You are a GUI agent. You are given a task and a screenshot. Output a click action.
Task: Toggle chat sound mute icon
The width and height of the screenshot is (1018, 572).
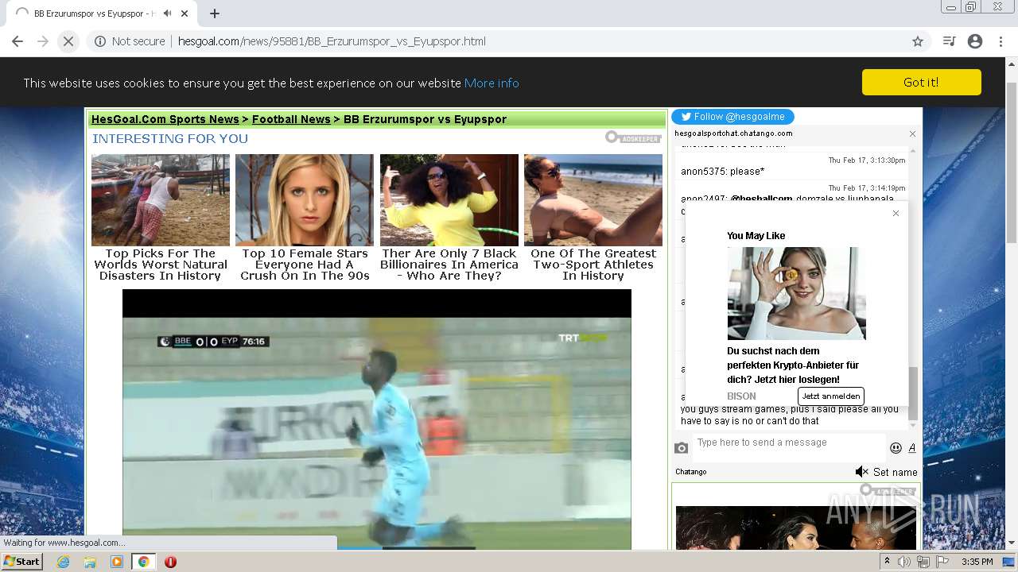pos(861,472)
